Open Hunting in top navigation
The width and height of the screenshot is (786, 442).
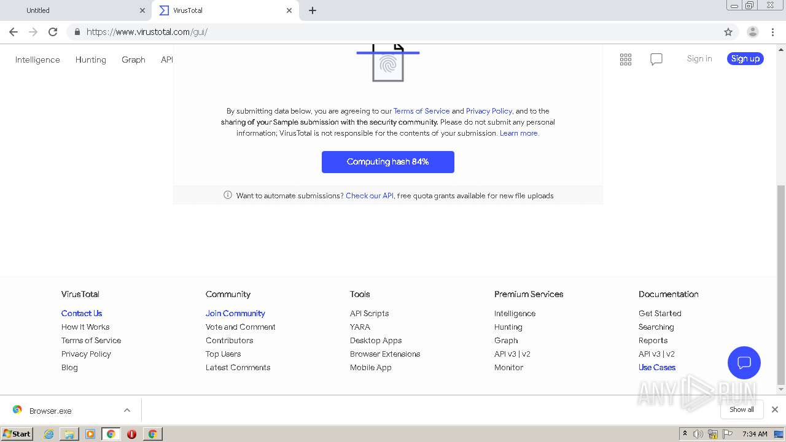click(x=91, y=60)
